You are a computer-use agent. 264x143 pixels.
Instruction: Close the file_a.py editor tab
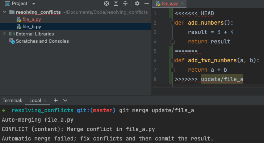click(182, 3)
